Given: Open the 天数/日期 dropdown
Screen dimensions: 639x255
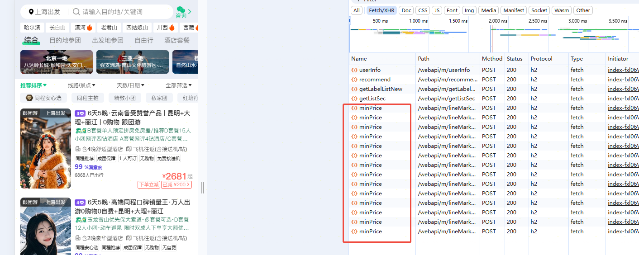Looking at the screenshot, I should click(x=130, y=85).
